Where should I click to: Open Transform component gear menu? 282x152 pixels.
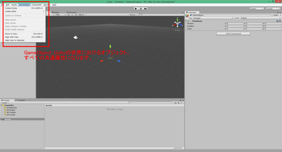click(280, 21)
